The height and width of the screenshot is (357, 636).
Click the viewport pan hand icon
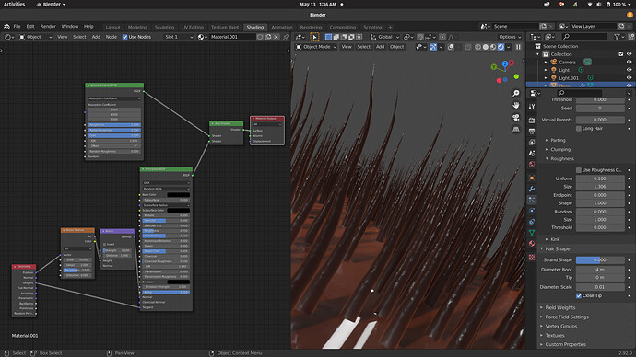(515, 105)
